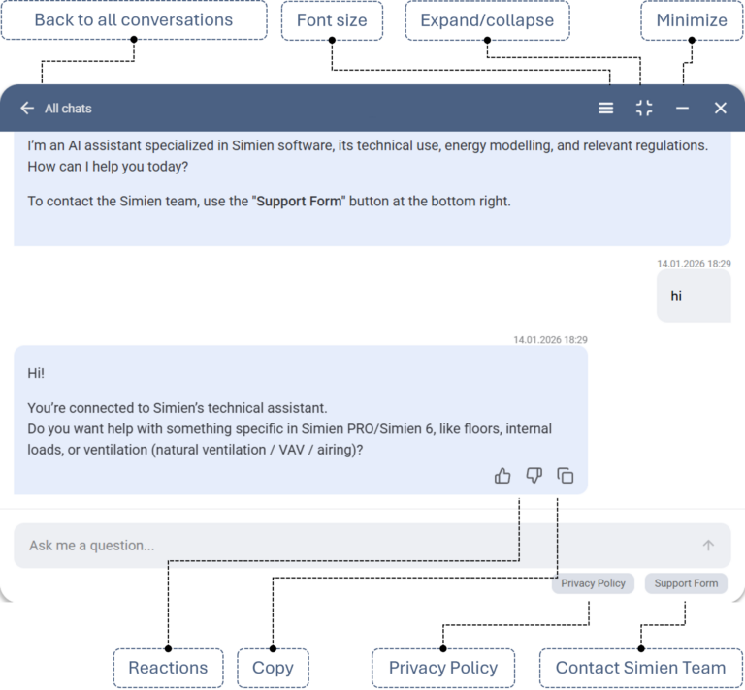Click bold "Support Form" text in welcome message
Viewport: 745px width, 690px height.
(x=298, y=202)
